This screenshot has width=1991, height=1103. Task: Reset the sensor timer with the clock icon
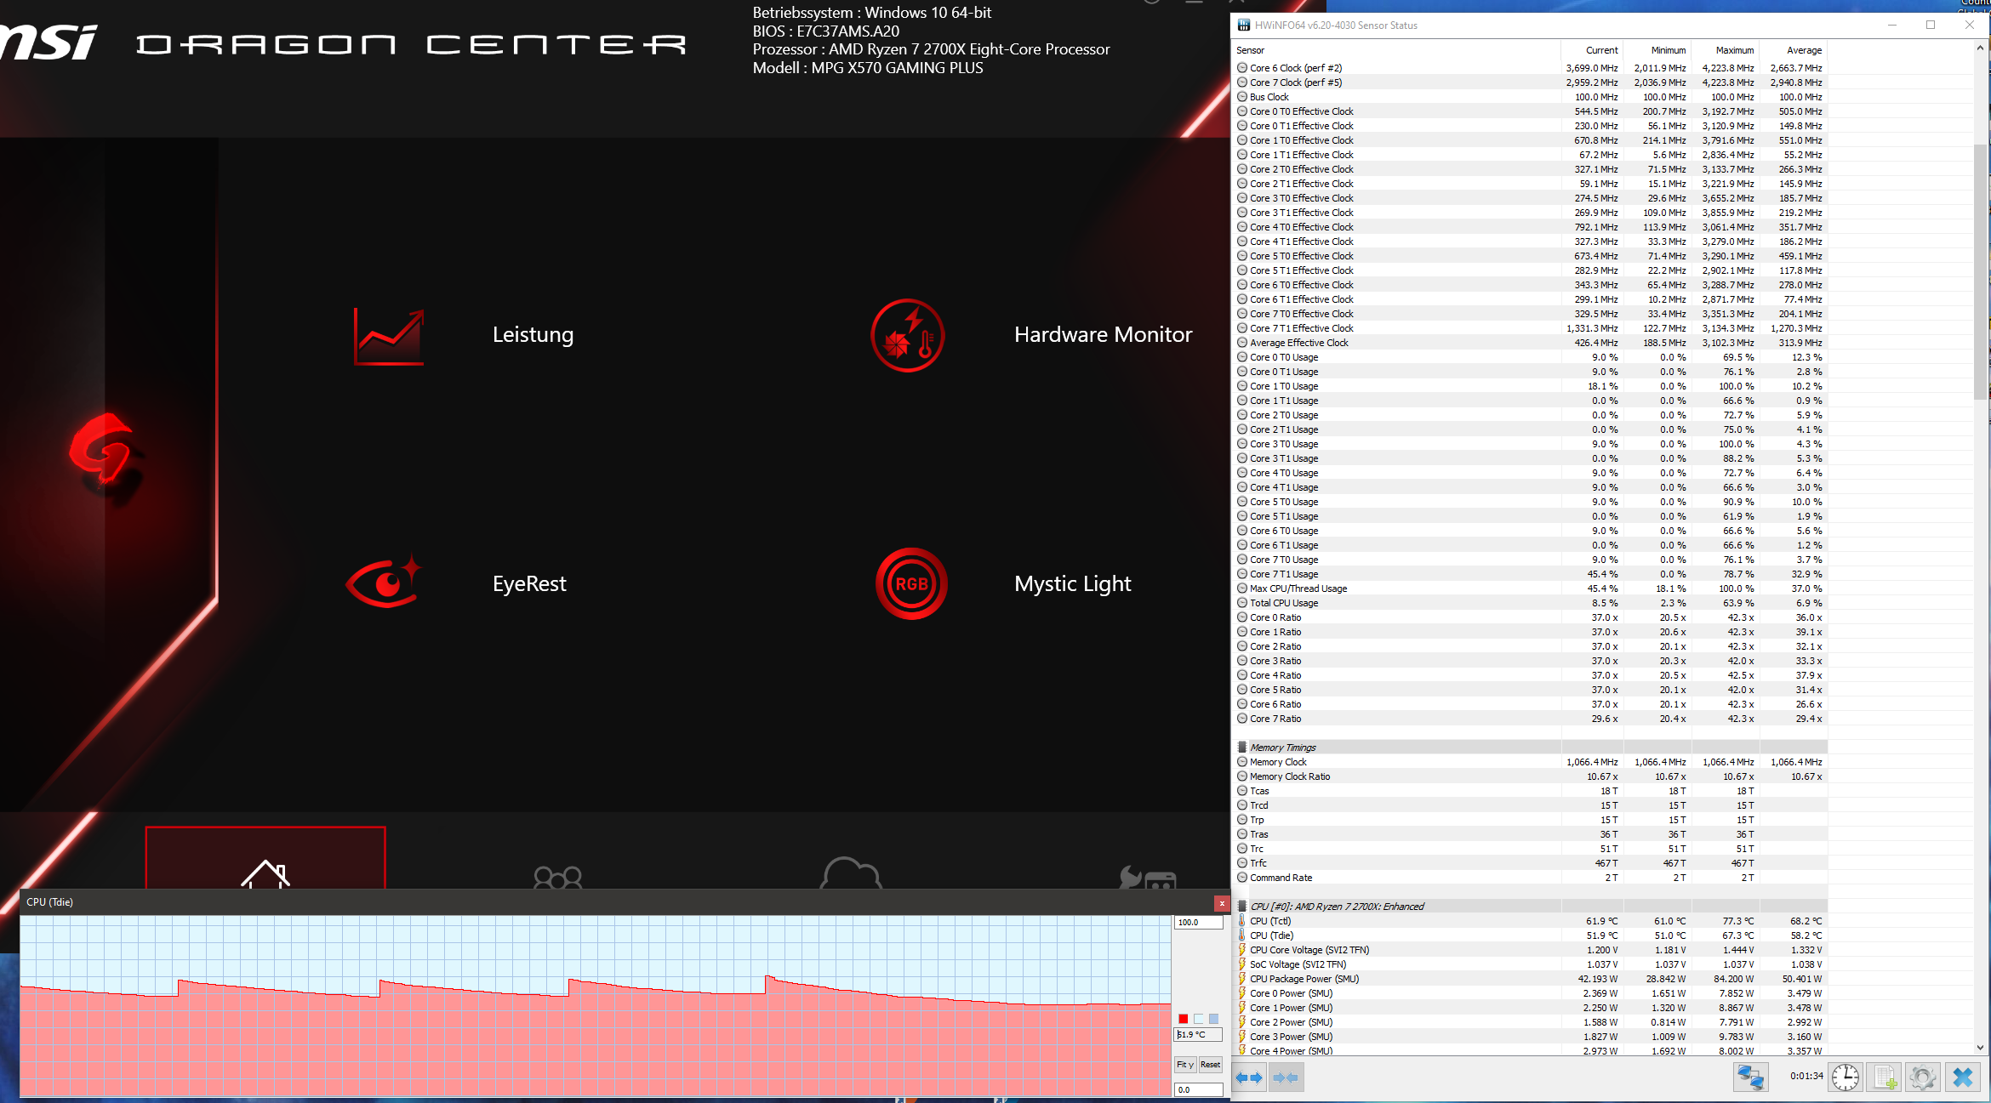click(1845, 1077)
